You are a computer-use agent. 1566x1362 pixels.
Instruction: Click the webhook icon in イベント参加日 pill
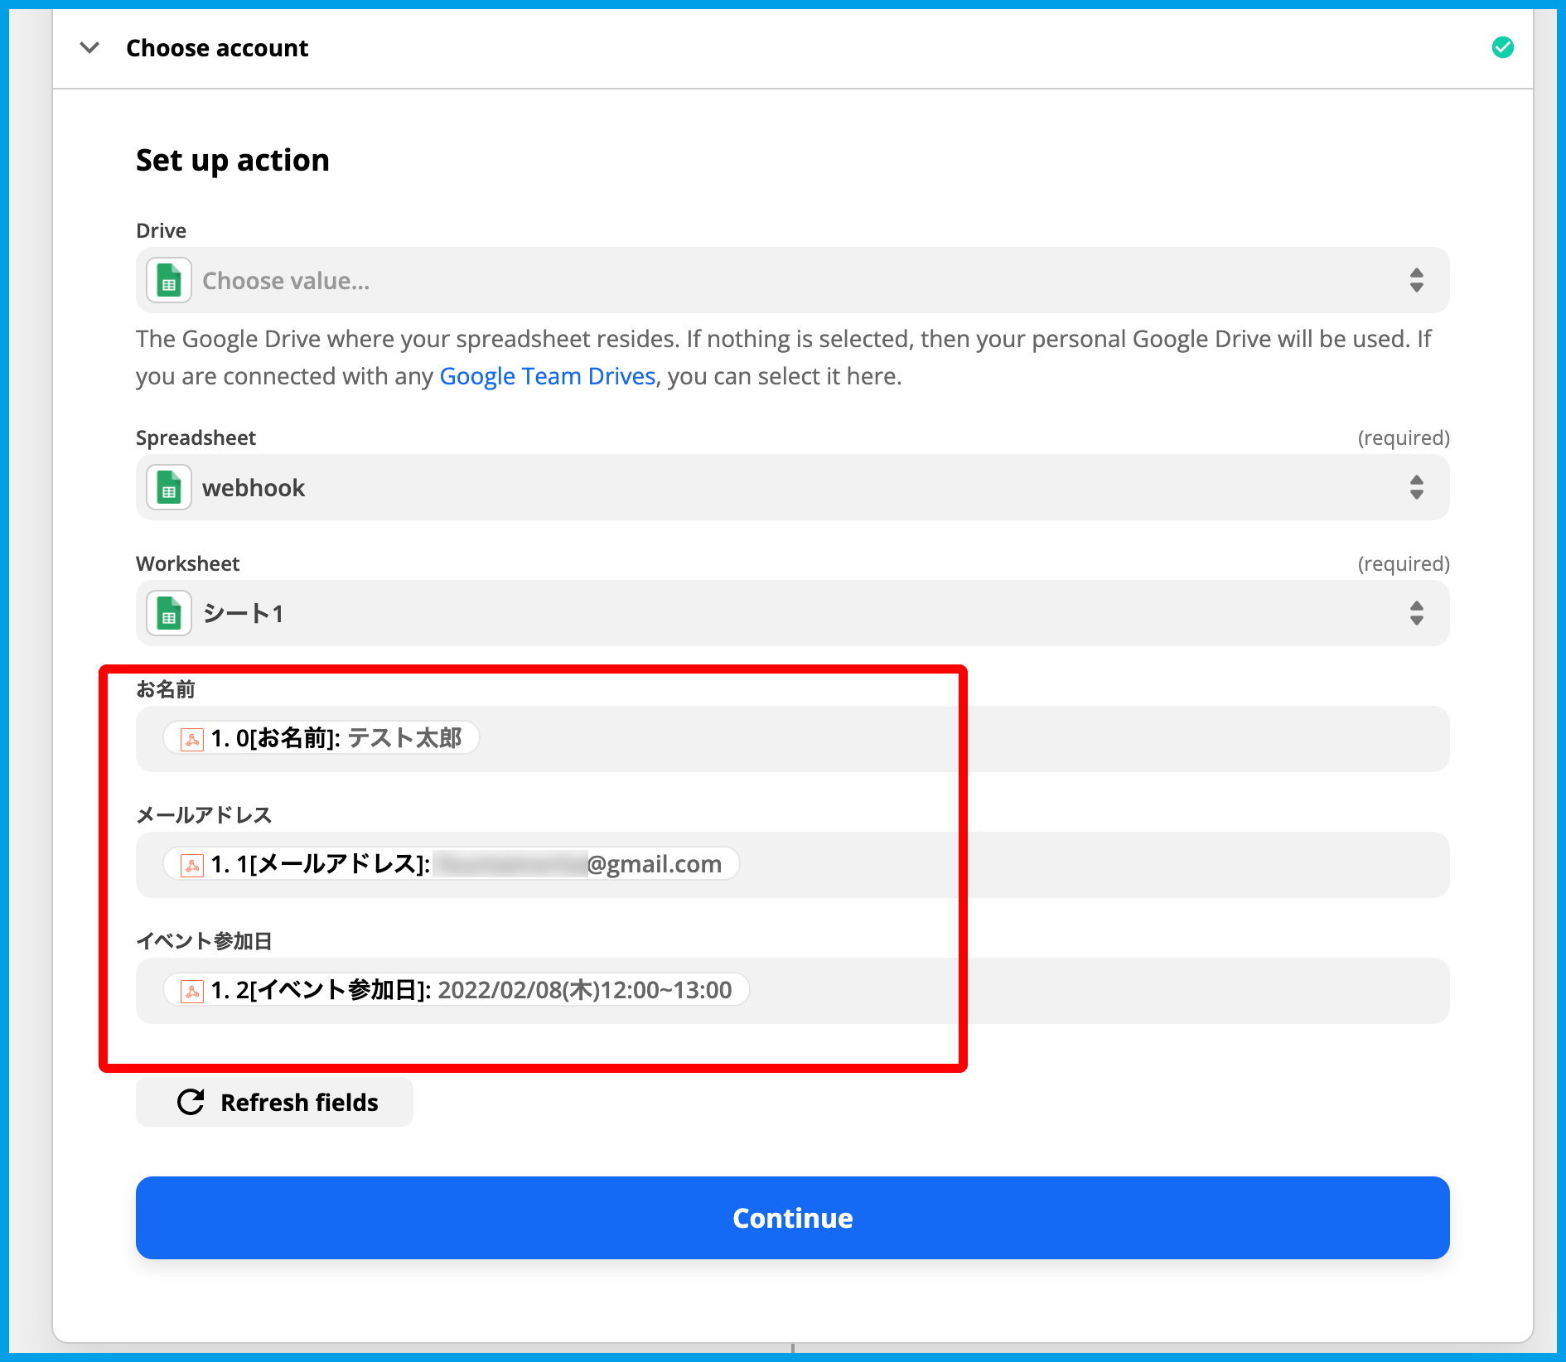click(192, 991)
